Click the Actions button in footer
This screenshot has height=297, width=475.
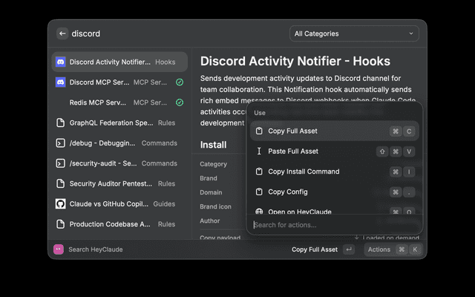pos(393,249)
